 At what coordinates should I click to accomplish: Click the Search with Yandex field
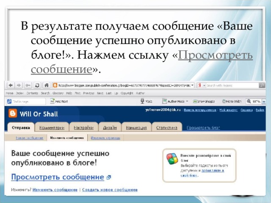click(x=232, y=85)
